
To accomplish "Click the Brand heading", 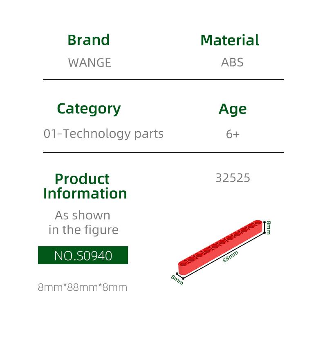I will click(x=89, y=40).
